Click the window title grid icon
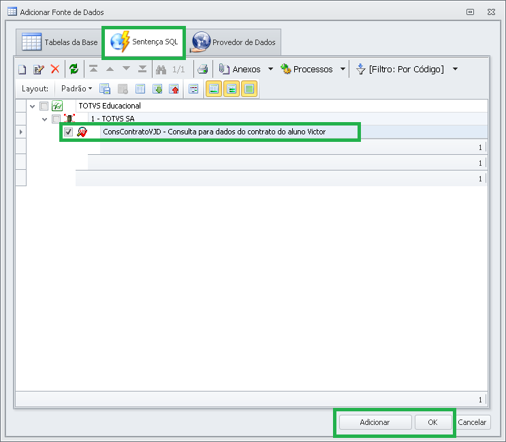Image resolution: width=506 pixels, height=442 pixels. point(12,12)
